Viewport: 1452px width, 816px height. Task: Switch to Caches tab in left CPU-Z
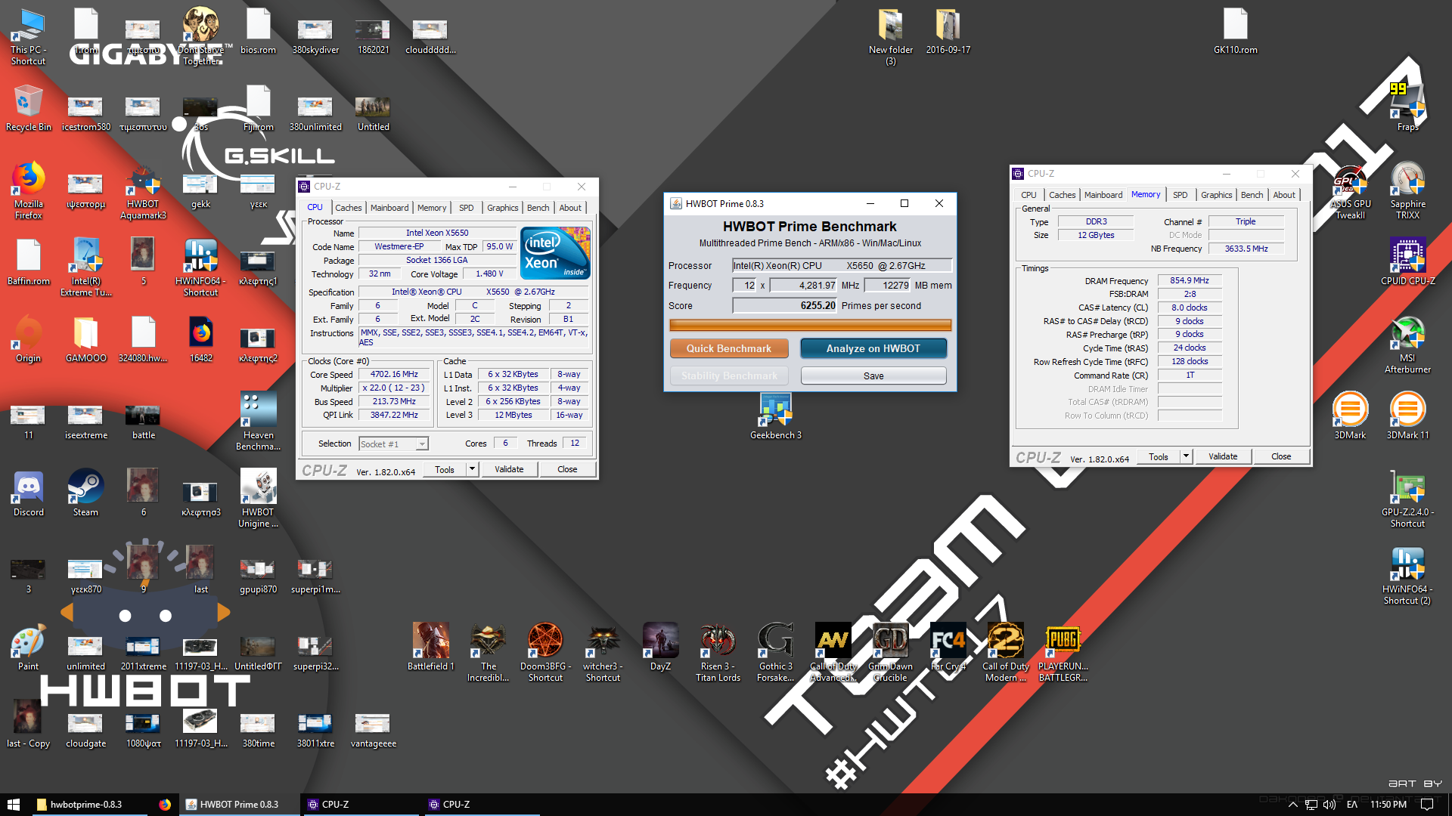click(x=348, y=208)
